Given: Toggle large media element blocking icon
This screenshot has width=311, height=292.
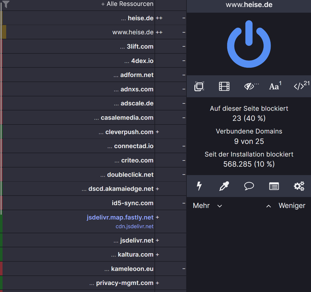Looking at the screenshot, I should pyautogui.click(x=224, y=86).
